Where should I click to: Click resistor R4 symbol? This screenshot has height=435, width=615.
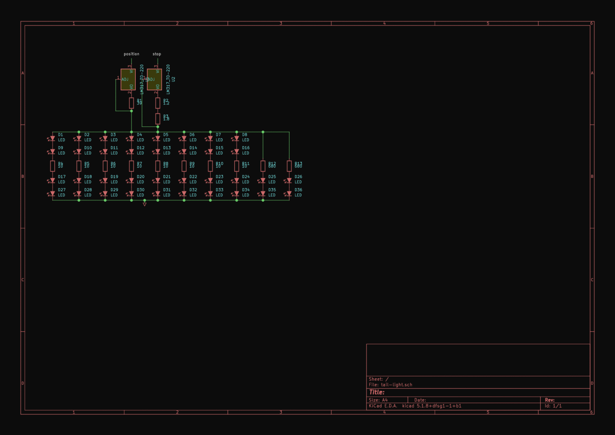pyautogui.click(x=53, y=166)
